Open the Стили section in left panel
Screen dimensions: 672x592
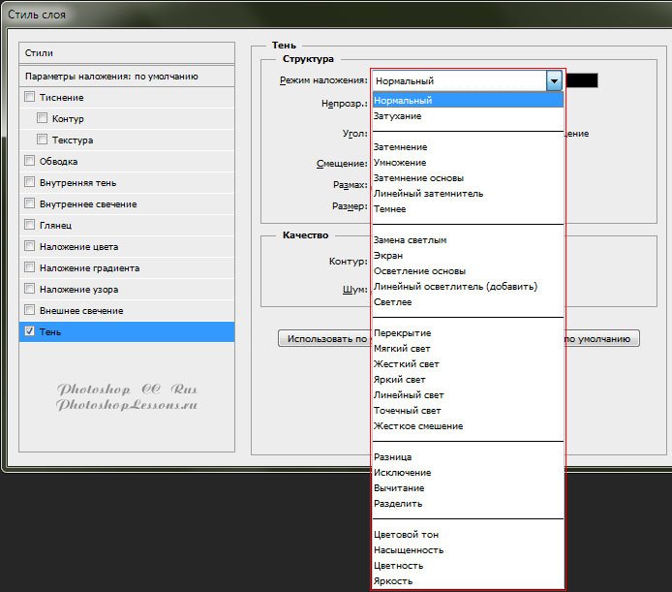click(x=127, y=52)
